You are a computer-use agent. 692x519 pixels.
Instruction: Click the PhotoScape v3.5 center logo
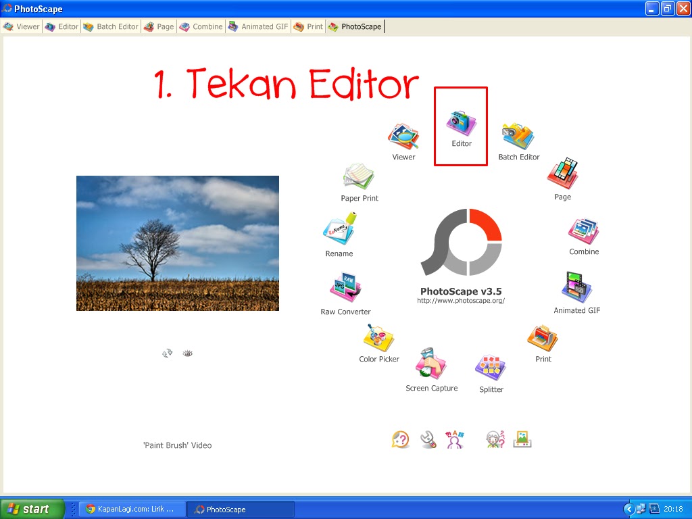click(461, 242)
